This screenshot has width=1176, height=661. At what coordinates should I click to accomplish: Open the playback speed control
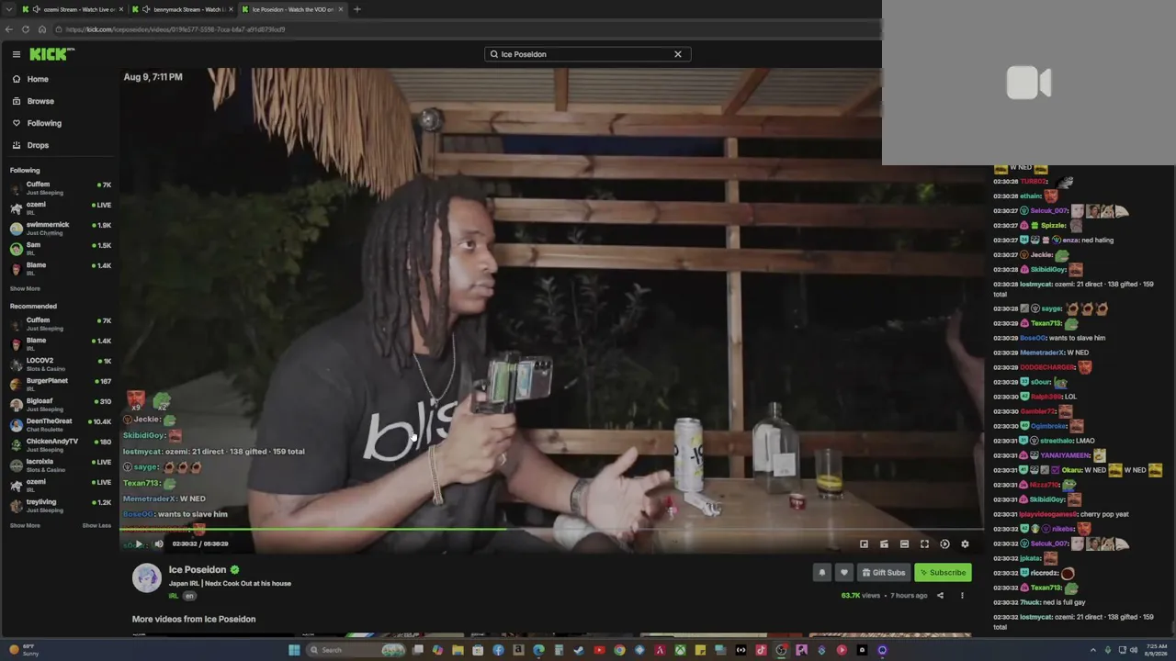point(944,544)
